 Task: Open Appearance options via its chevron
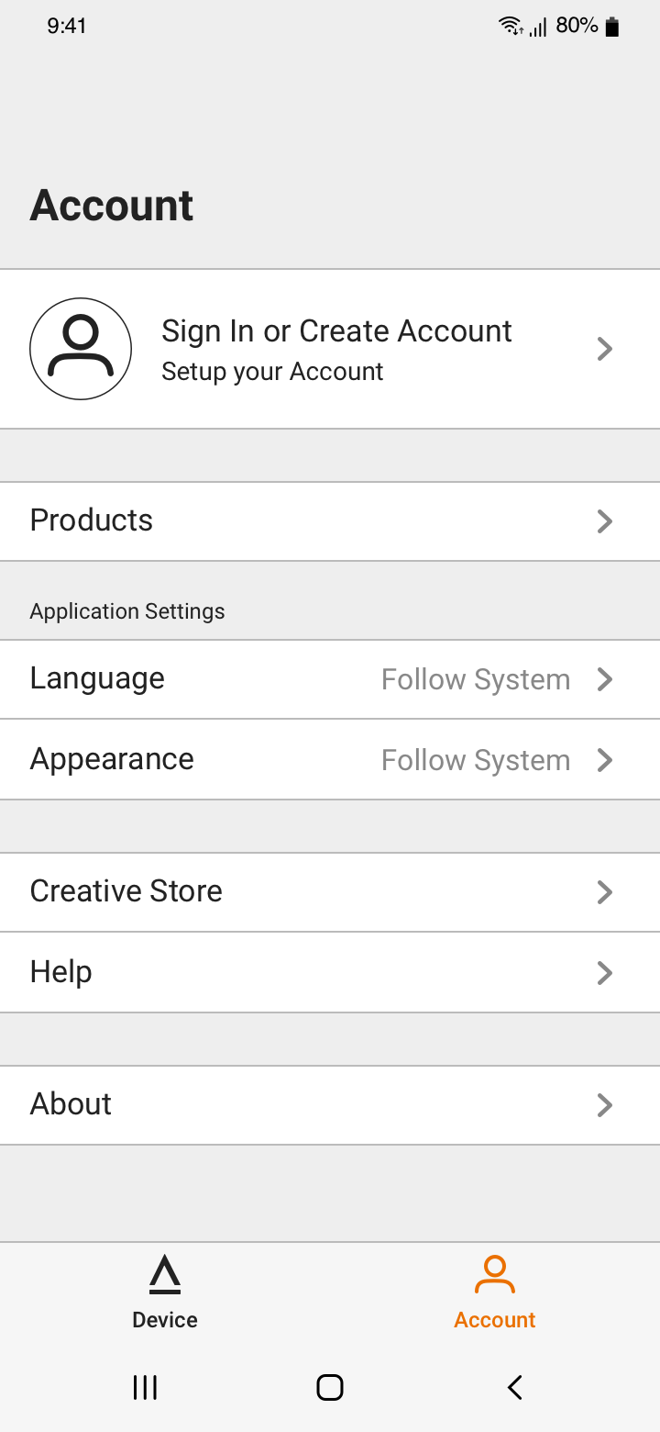coord(604,760)
